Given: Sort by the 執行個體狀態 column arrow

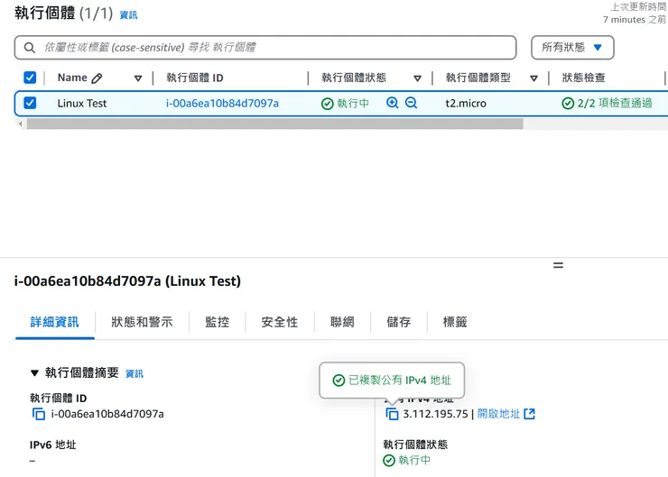Looking at the screenshot, I should [x=417, y=78].
